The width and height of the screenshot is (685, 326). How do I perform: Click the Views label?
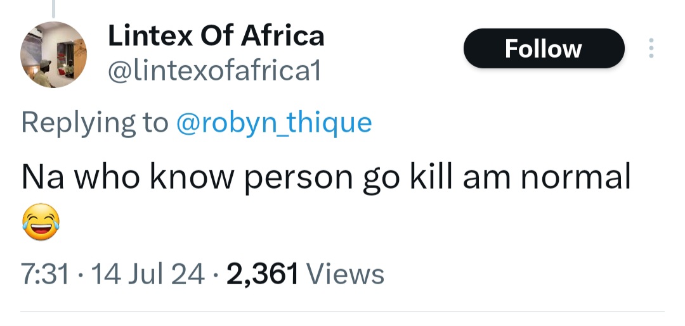click(x=345, y=274)
